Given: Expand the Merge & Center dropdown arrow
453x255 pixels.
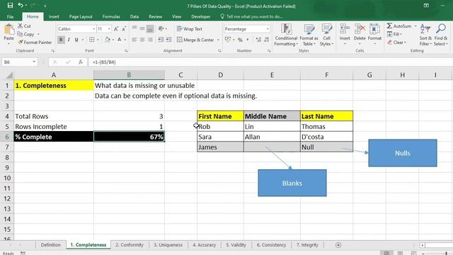Looking at the screenshot, I should [218, 40].
